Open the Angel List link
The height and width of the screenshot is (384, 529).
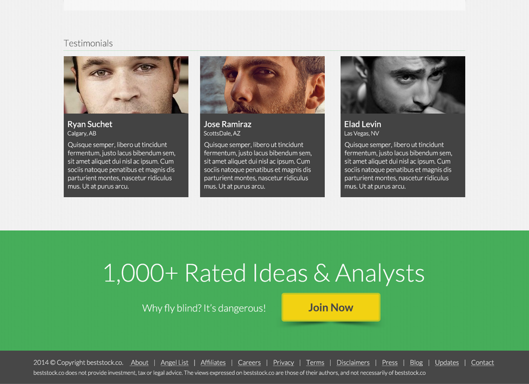click(x=174, y=362)
